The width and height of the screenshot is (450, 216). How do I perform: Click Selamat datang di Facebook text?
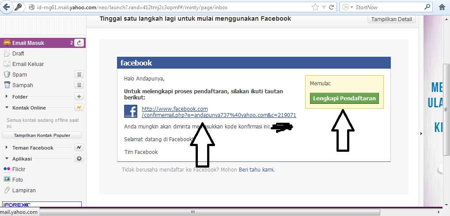coord(159,139)
